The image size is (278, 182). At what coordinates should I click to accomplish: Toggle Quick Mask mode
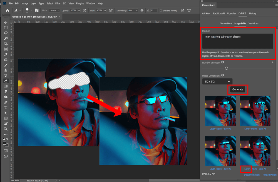6,151
